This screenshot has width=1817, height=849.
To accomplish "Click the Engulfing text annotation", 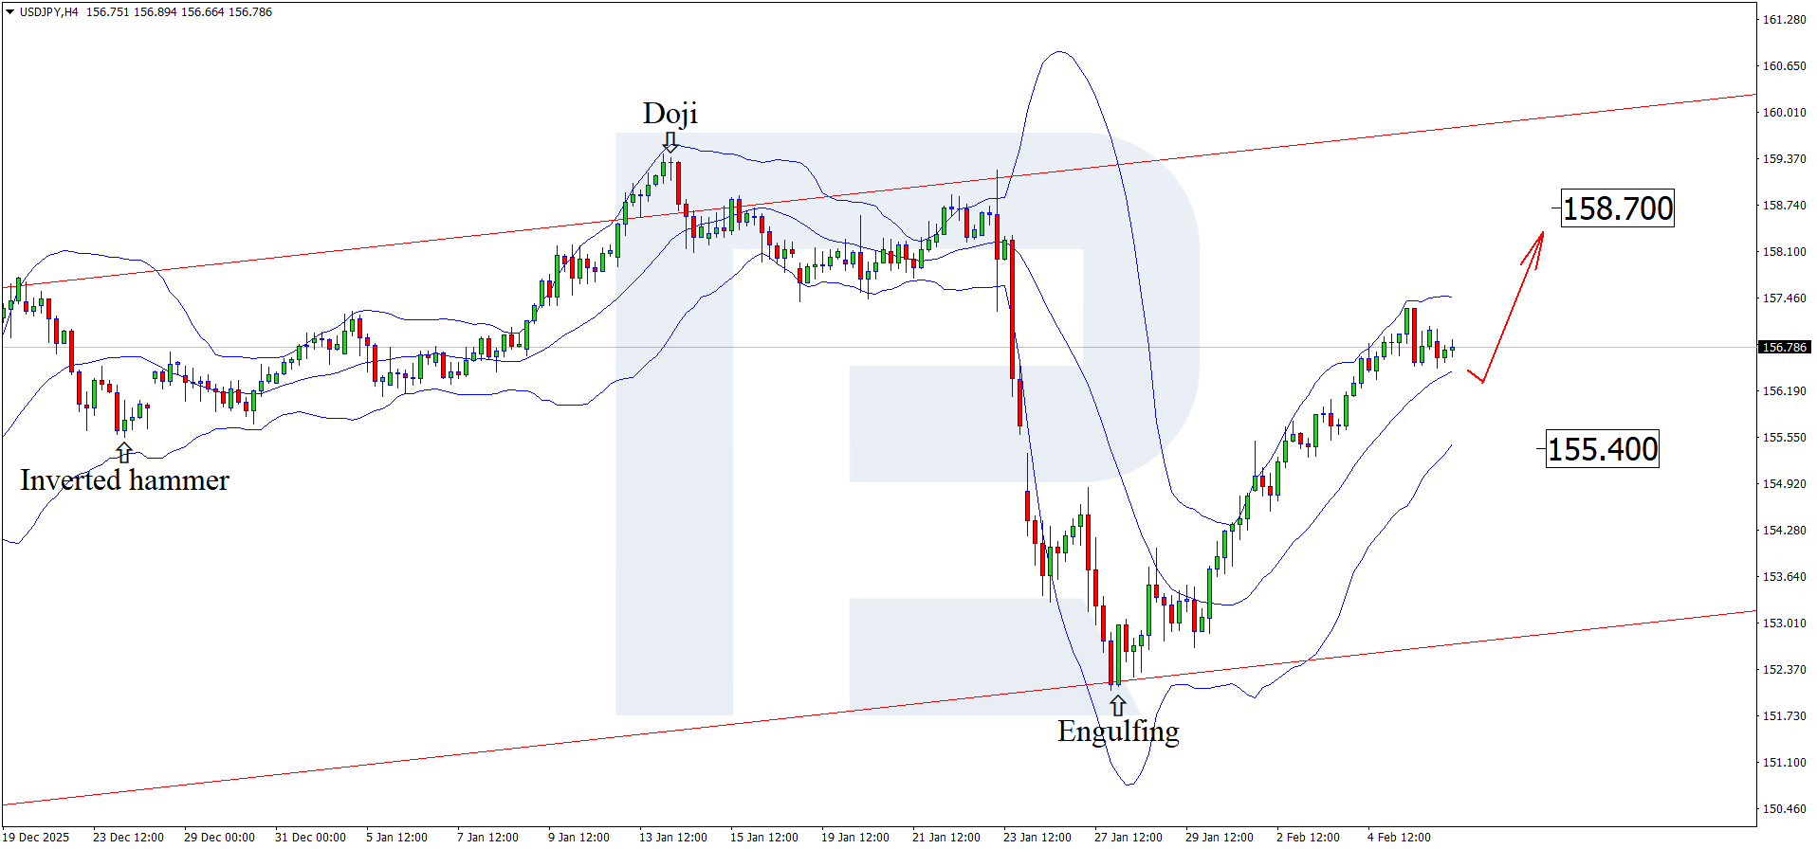I will pos(1118,732).
